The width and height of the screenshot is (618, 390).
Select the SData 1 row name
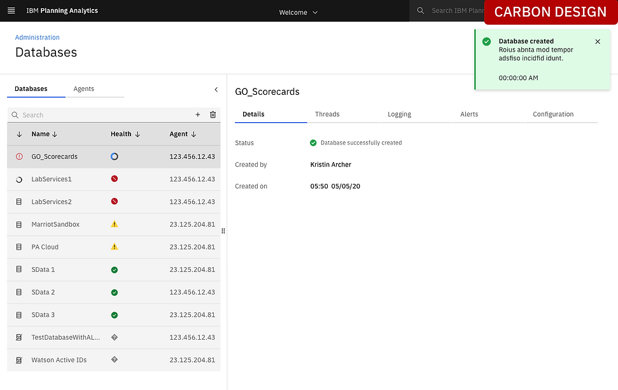(x=43, y=270)
